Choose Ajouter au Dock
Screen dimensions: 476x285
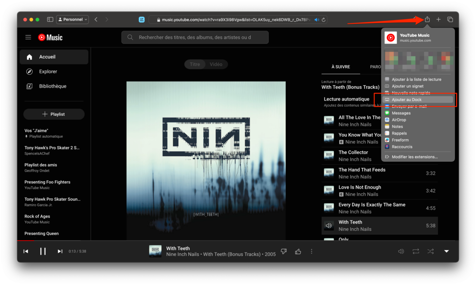[418, 100]
